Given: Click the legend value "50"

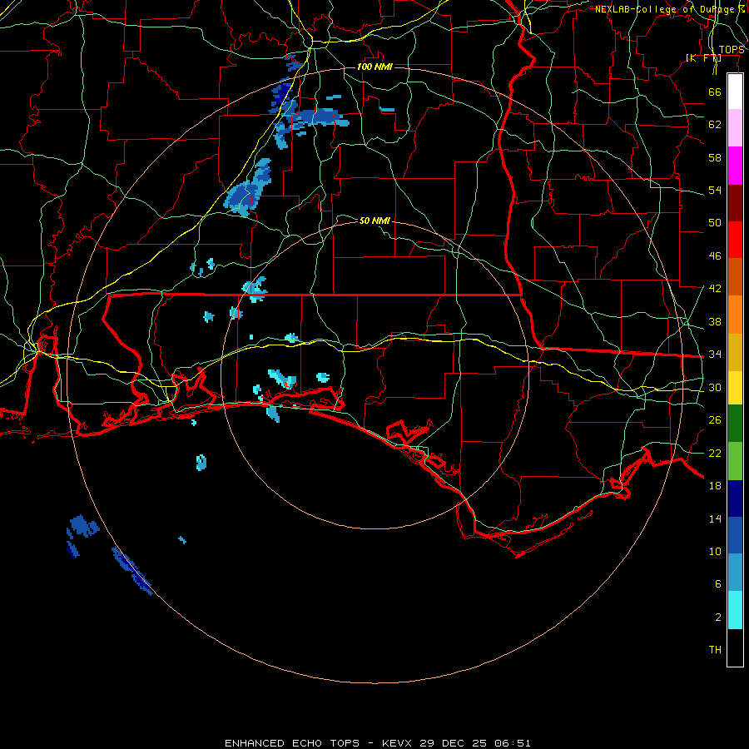Looking at the screenshot, I should point(715,223).
